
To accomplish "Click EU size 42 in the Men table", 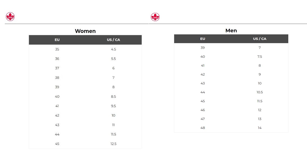I will [x=203, y=75].
